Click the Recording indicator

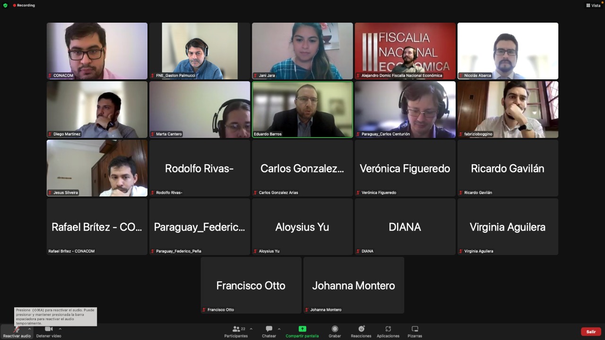click(x=24, y=5)
